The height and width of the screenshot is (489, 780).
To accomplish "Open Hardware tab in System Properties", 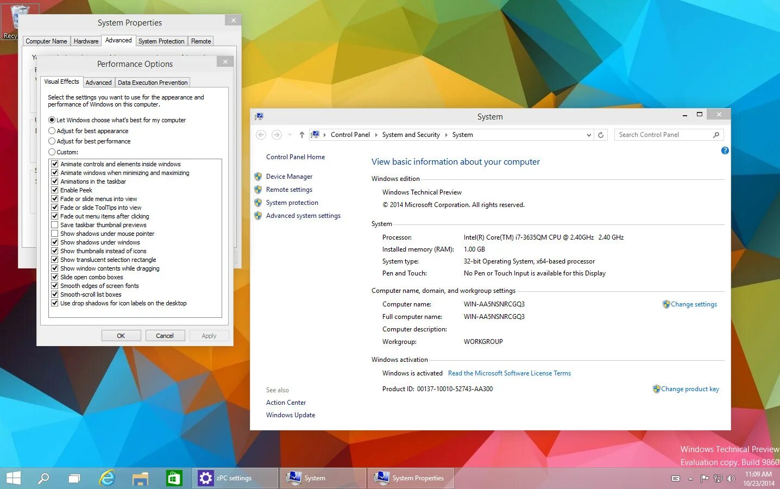I will click(86, 41).
